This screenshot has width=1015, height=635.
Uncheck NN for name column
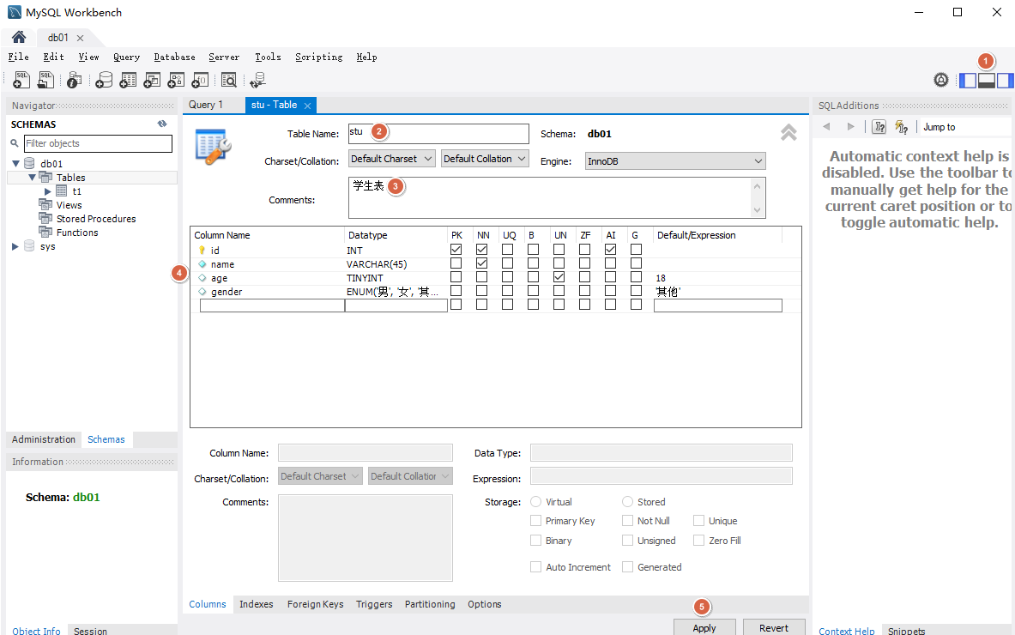coord(481,263)
